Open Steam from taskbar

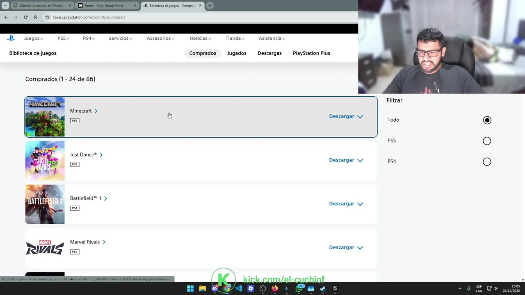pyautogui.click(x=323, y=288)
